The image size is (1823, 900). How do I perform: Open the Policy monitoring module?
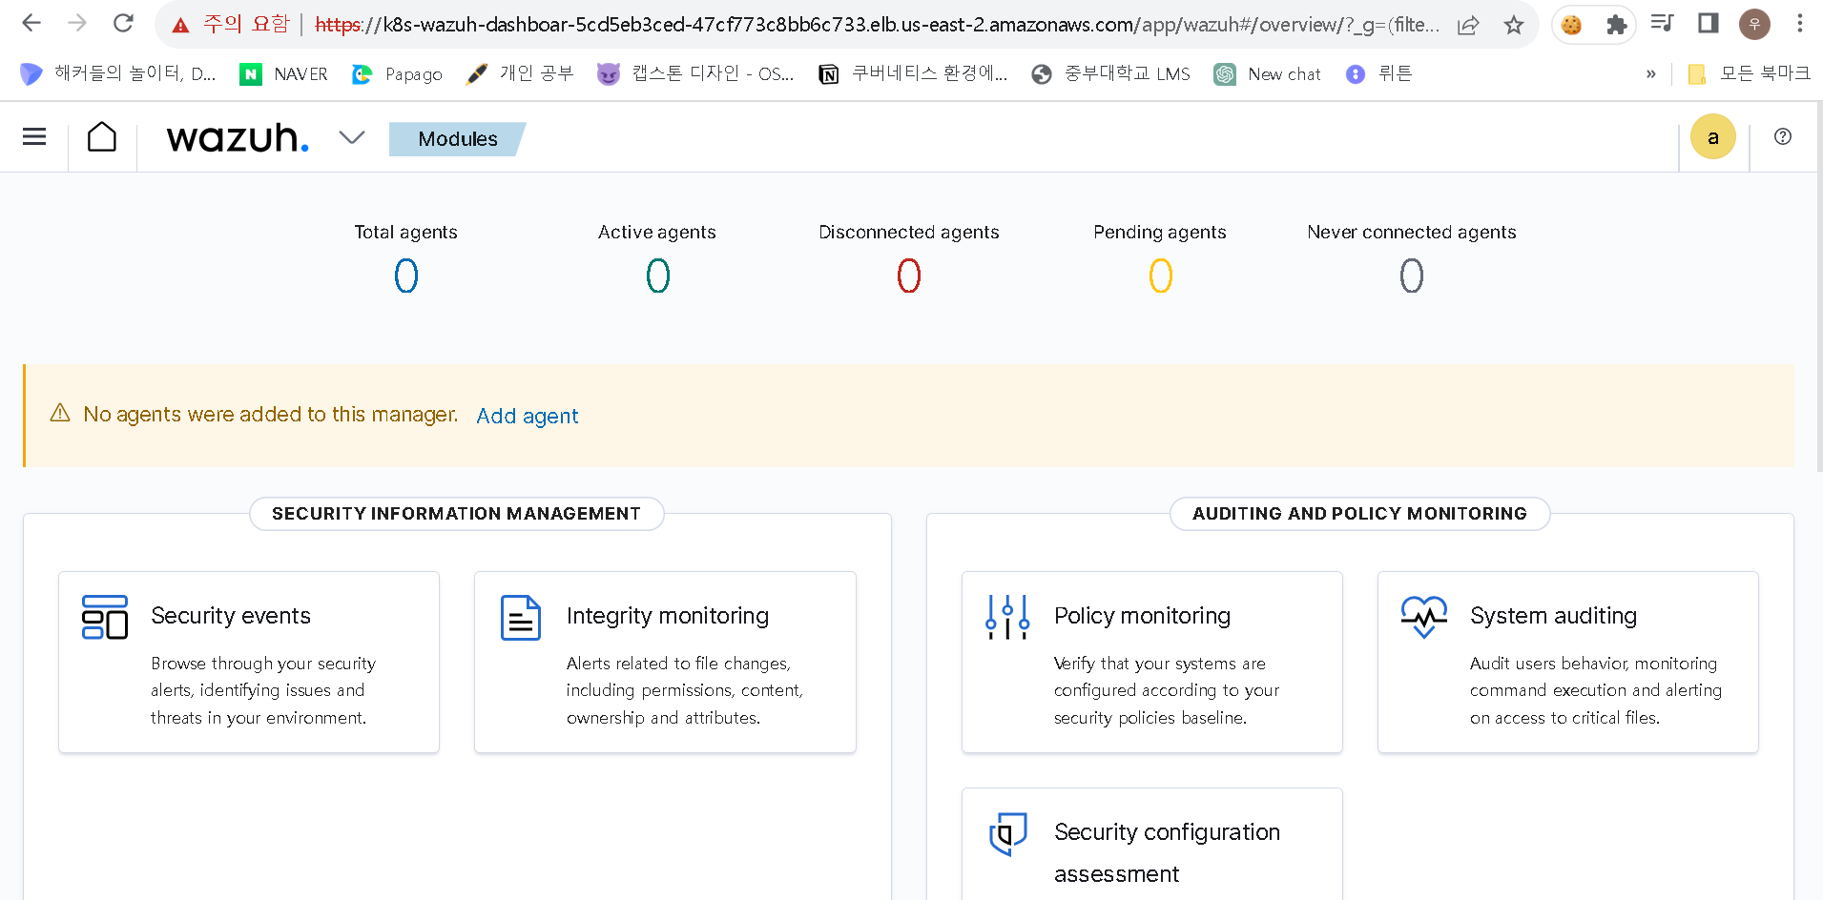click(1151, 662)
